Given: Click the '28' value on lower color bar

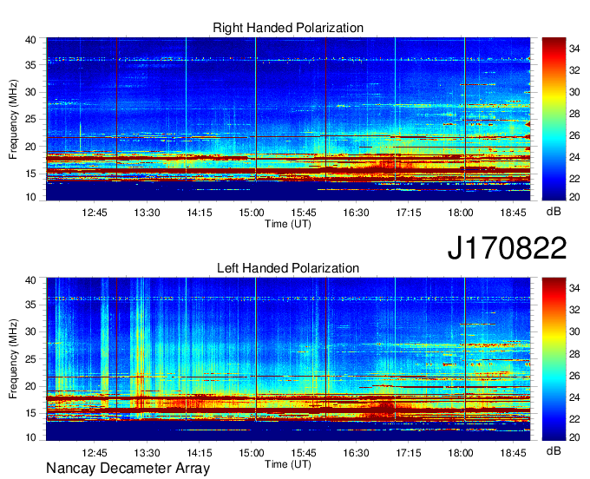Looking at the screenshot, I should click(x=574, y=354).
